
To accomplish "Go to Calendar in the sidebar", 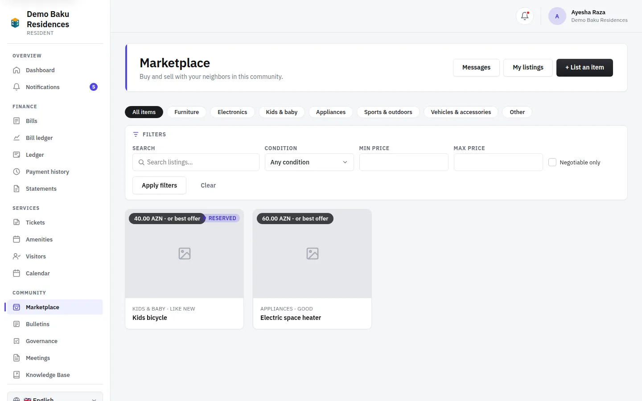I will click(x=55, y=273).
